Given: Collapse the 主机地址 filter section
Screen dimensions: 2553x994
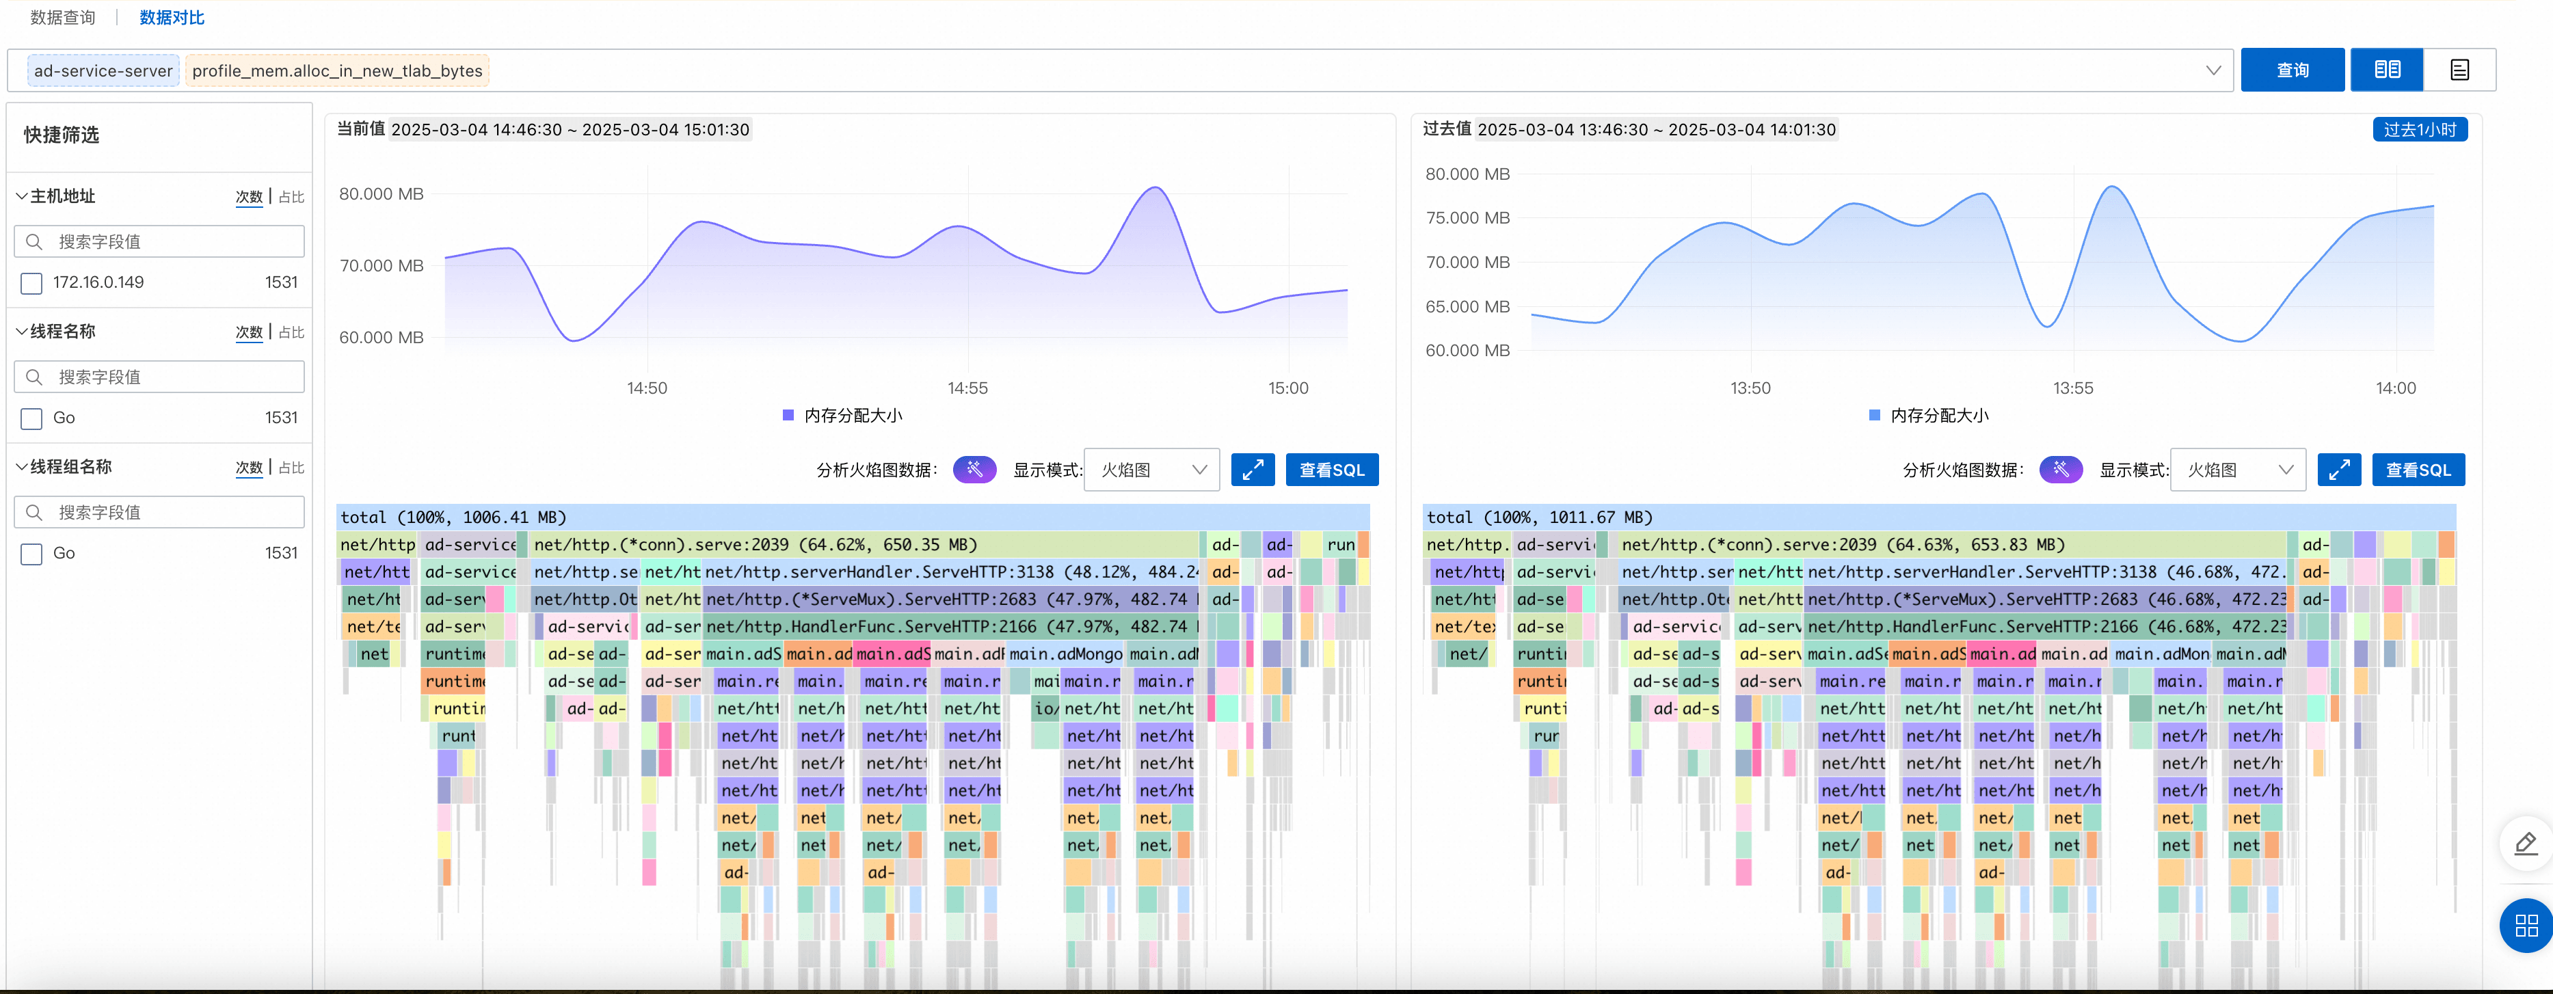Looking at the screenshot, I should click(x=21, y=196).
